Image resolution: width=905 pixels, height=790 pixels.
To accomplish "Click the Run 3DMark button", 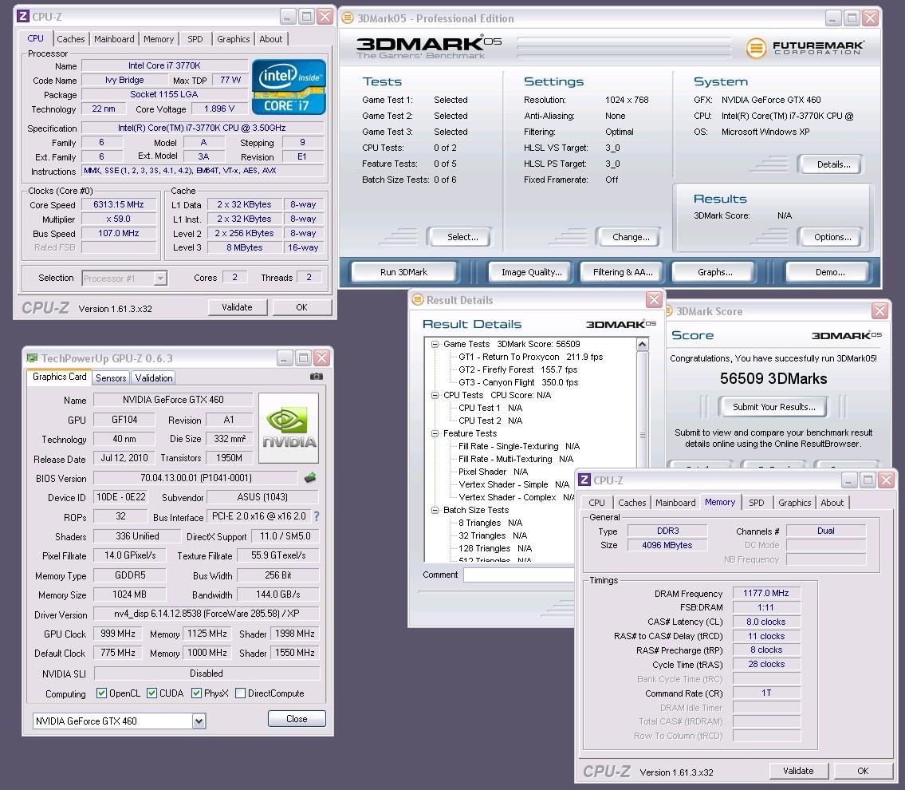I will click(403, 272).
